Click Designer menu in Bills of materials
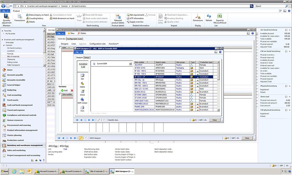Viewport: 292px width, 175px height. [65, 44]
